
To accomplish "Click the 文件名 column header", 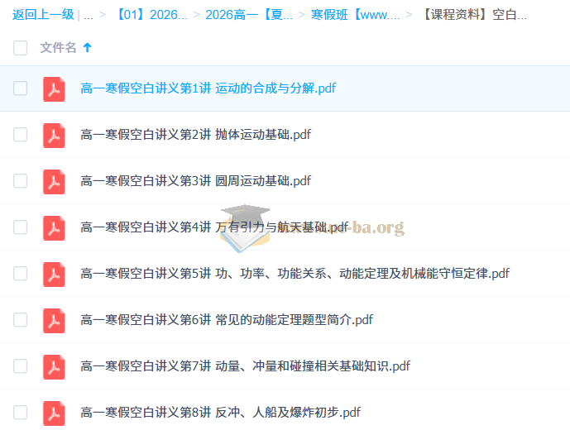I will (58, 48).
